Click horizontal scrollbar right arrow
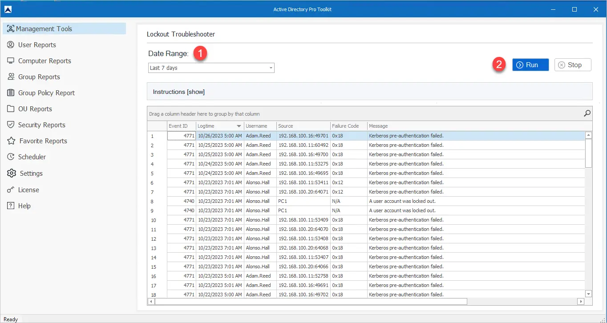 (x=581, y=302)
